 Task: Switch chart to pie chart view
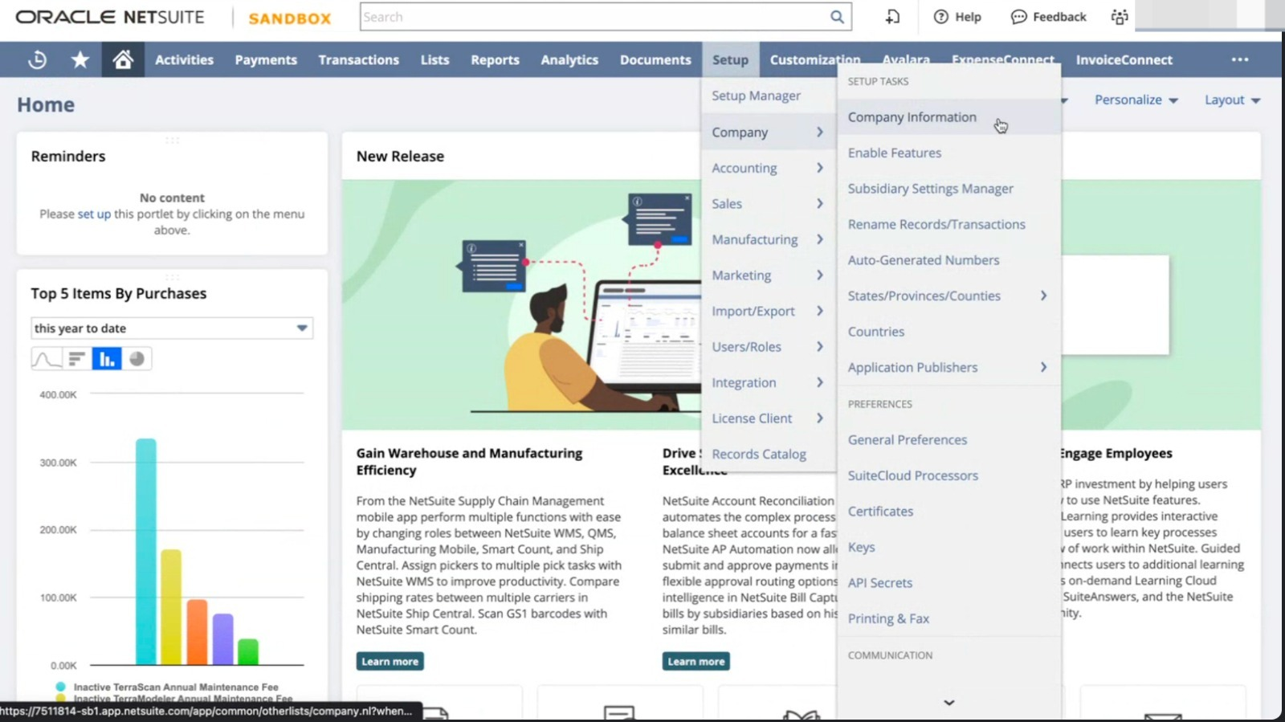137,359
